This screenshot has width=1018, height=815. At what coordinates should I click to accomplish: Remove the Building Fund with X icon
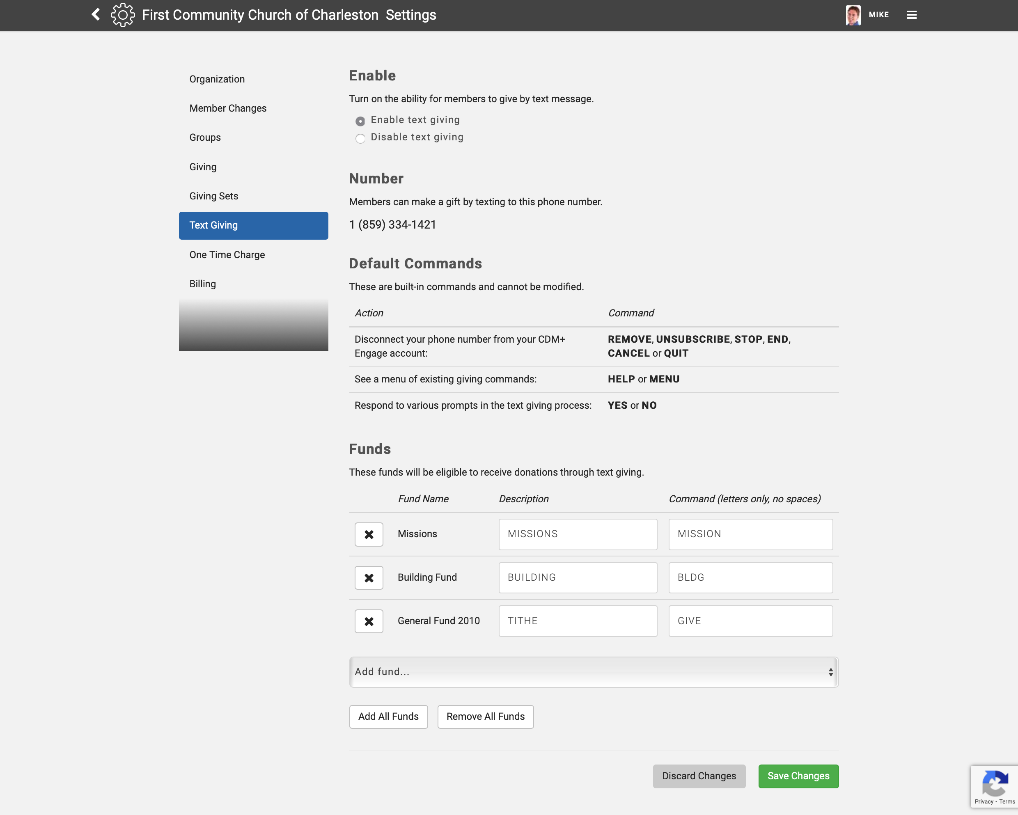click(369, 578)
